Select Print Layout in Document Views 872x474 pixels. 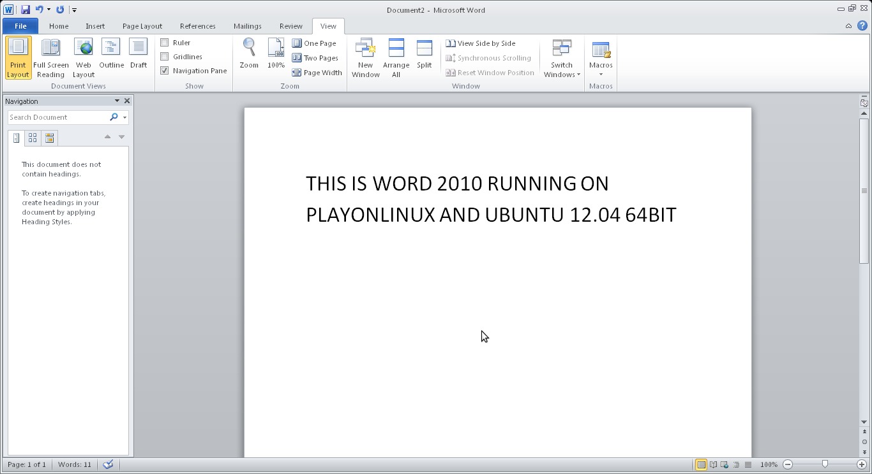point(18,58)
